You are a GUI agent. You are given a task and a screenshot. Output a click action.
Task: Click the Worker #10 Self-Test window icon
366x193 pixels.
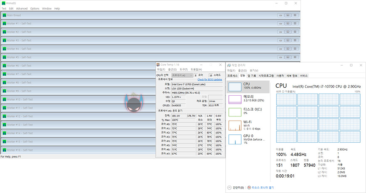(x=4, y=99)
